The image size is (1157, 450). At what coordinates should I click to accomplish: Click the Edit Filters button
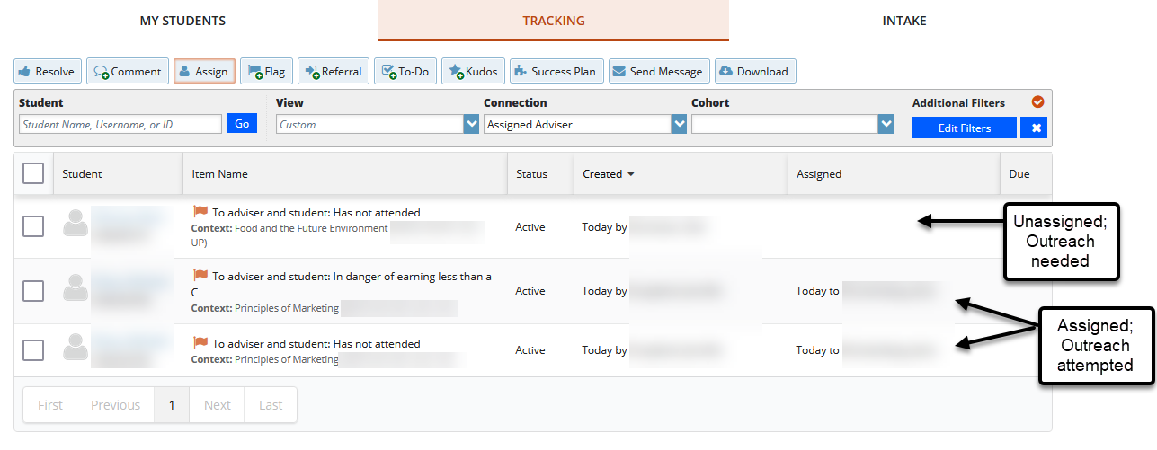click(x=964, y=128)
